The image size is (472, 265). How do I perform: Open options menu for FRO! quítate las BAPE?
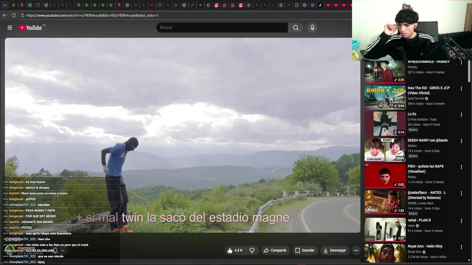[461, 167]
